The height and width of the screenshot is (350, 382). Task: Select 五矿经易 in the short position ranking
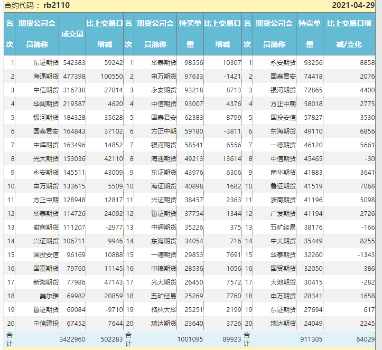click(x=283, y=228)
